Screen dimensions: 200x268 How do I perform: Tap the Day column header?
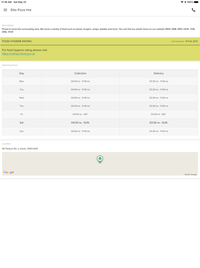[22, 73]
